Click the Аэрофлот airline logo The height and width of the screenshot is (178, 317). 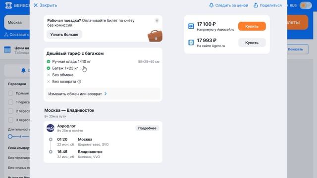pos(51,128)
